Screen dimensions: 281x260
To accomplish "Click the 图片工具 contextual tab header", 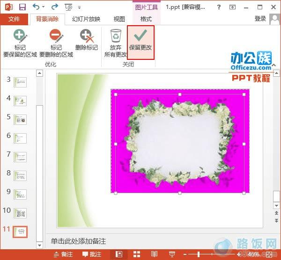I will [146, 7].
